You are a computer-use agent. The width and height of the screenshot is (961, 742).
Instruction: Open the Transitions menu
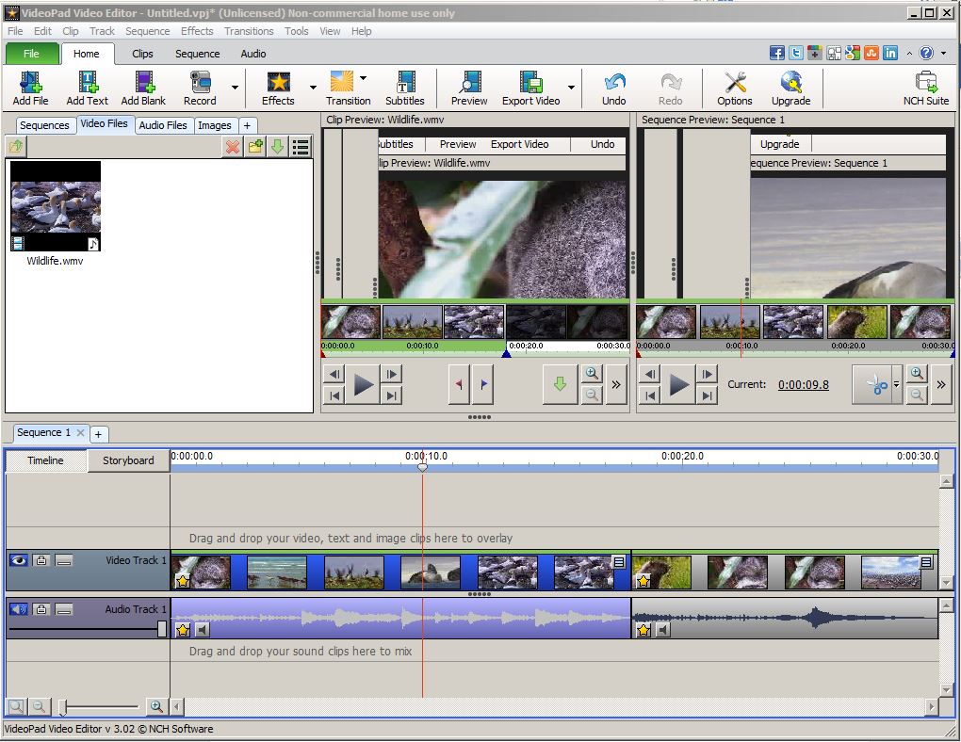point(249,31)
